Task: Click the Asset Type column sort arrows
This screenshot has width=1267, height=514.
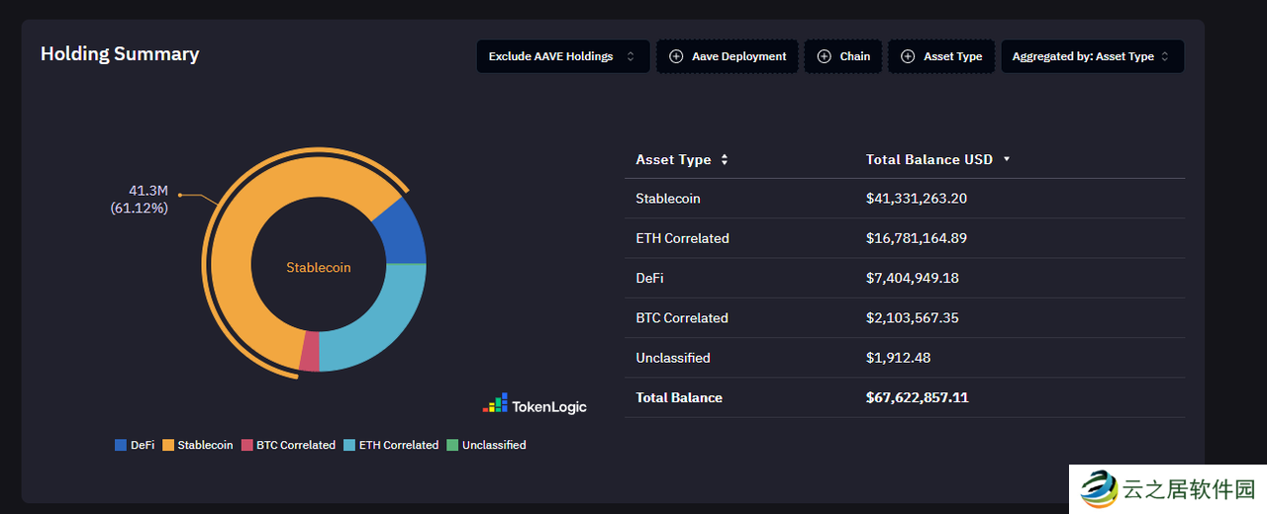Action: click(x=725, y=159)
